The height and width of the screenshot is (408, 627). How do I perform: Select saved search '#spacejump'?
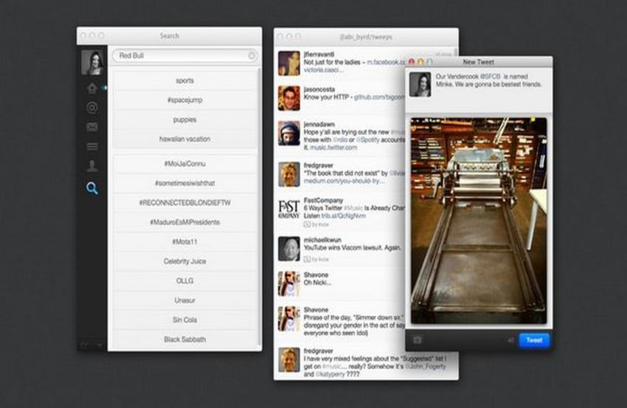pyautogui.click(x=184, y=100)
